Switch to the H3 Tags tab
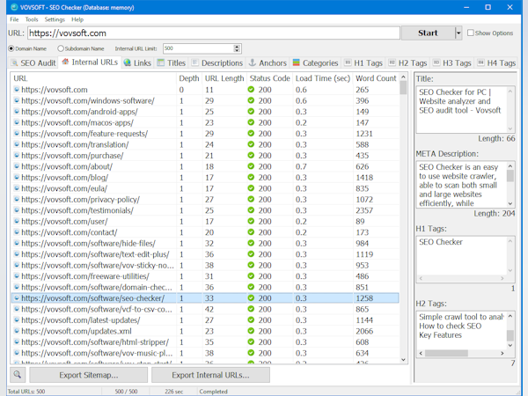Screen dimensions: 528x396 (x=452, y=63)
